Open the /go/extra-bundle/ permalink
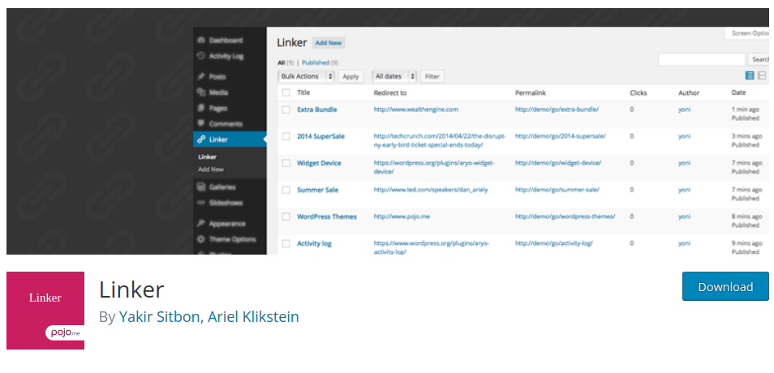Viewport: 774px width, 373px height. click(x=557, y=109)
